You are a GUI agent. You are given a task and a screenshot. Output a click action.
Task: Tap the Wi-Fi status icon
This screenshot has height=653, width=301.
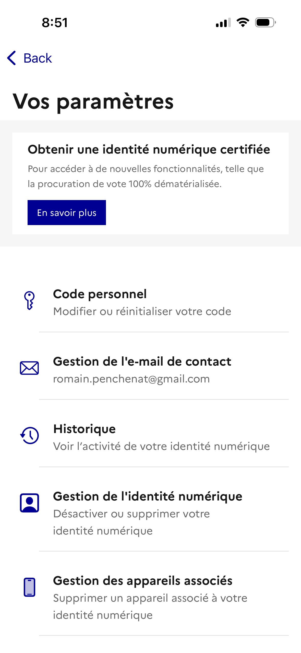point(243,22)
